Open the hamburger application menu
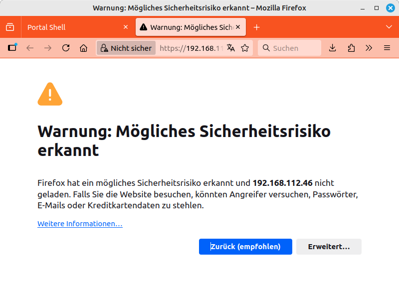 [x=387, y=48]
